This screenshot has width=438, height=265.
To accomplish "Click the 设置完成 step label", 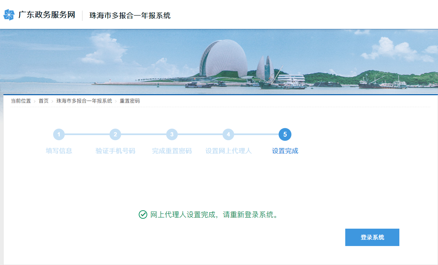I will point(285,151).
